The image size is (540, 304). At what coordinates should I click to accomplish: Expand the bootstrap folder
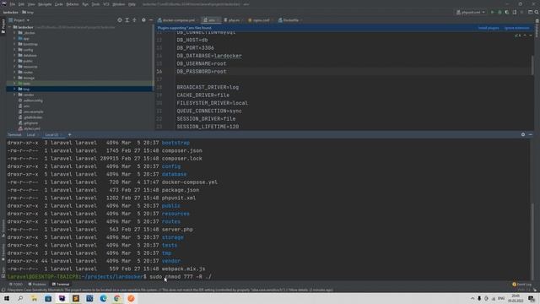coord(14,44)
